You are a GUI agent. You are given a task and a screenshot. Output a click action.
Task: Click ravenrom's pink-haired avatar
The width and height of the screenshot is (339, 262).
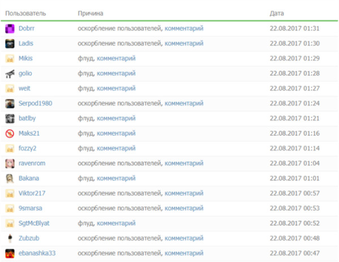coord(10,164)
